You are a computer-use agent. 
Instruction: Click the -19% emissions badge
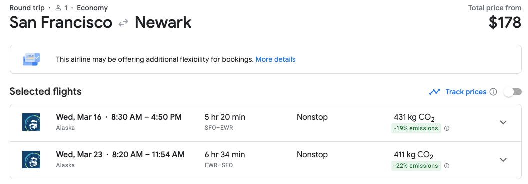pyautogui.click(x=416, y=128)
